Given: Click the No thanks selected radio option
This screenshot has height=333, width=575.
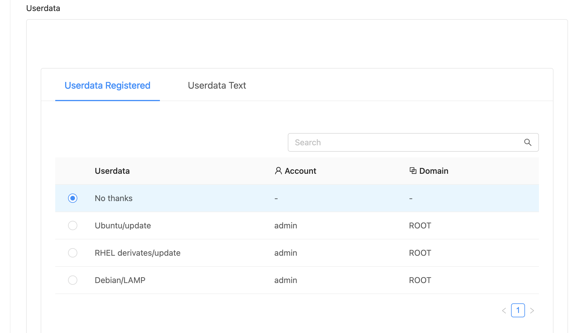Looking at the screenshot, I should [73, 198].
